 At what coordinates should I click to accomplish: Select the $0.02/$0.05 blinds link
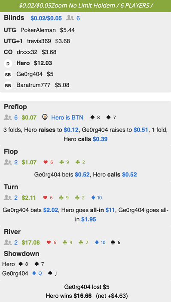[x=46, y=18]
